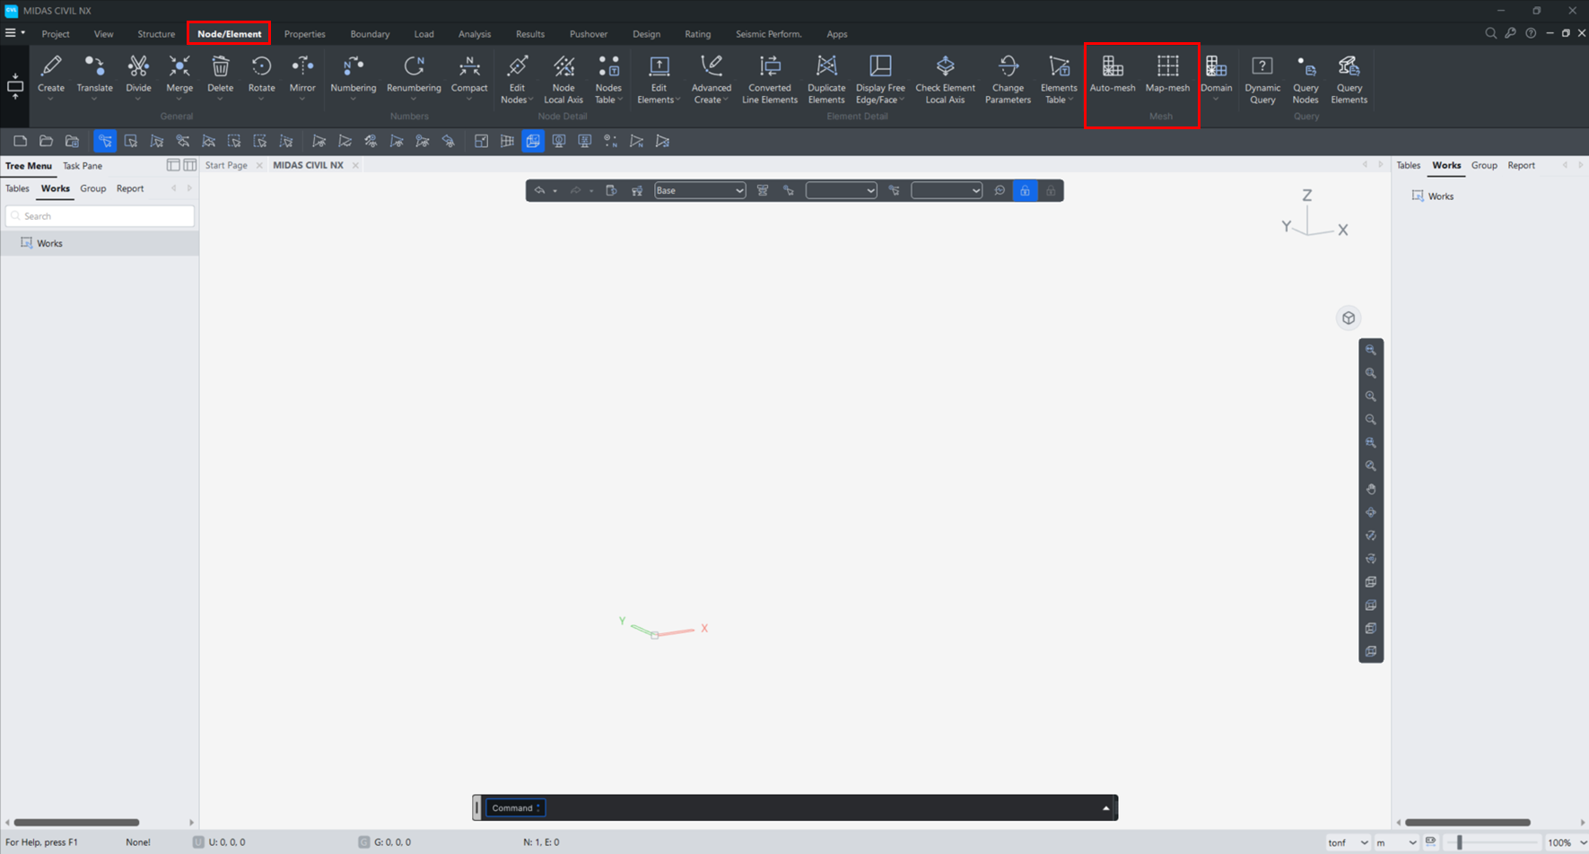The width and height of the screenshot is (1589, 854).
Task: Toggle the blue lock button
Action: coord(1025,190)
